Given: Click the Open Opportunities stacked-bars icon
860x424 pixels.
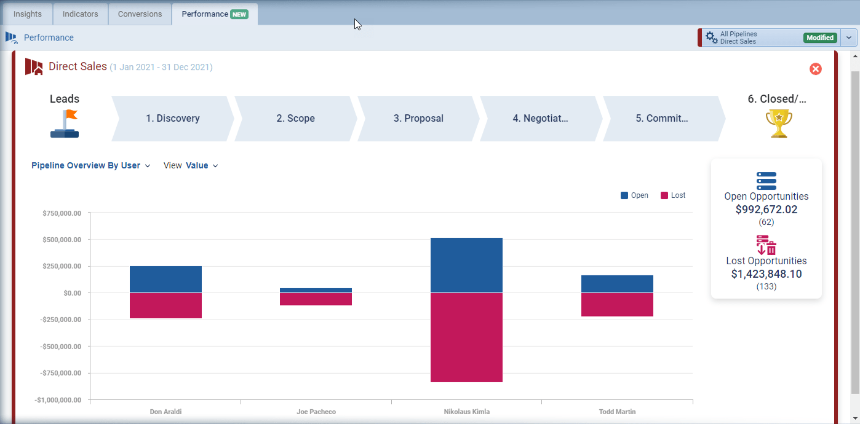Looking at the screenshot, I should click(x=766, y=181).
